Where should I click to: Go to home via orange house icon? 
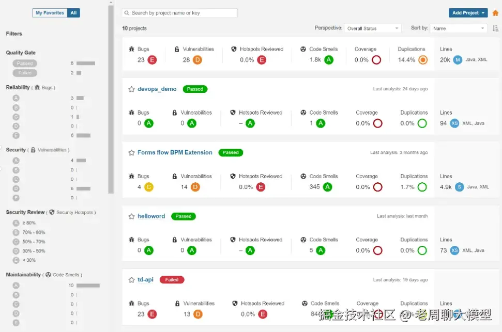point(495,13)
